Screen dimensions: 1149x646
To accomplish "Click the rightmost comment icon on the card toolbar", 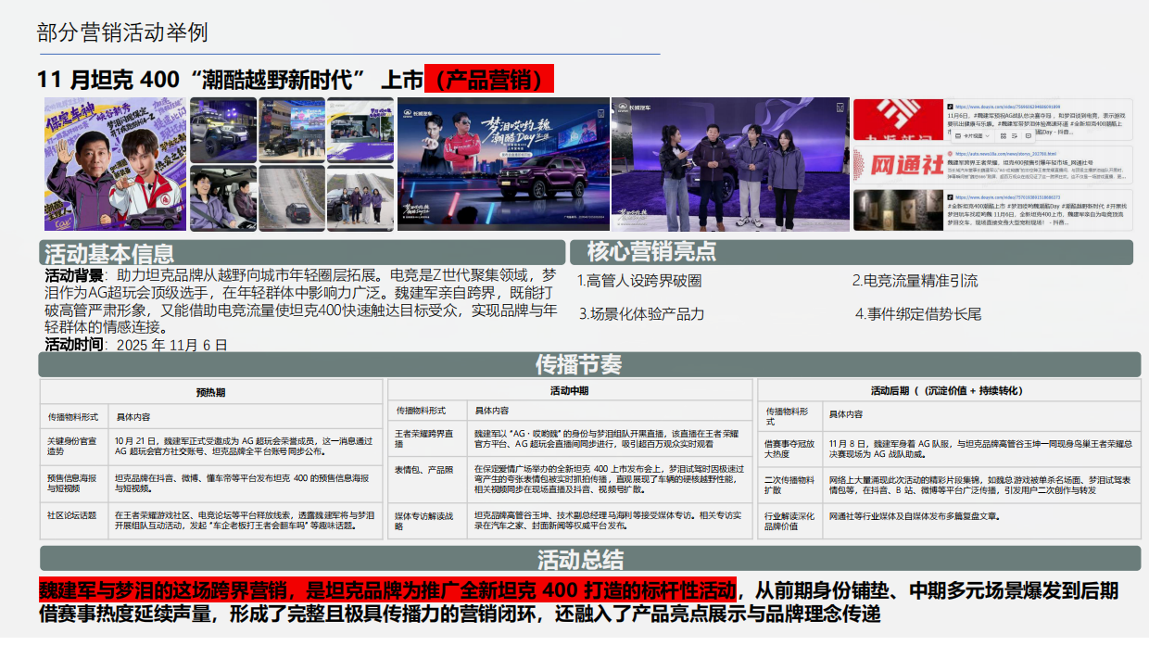I will click(1029, 136).
